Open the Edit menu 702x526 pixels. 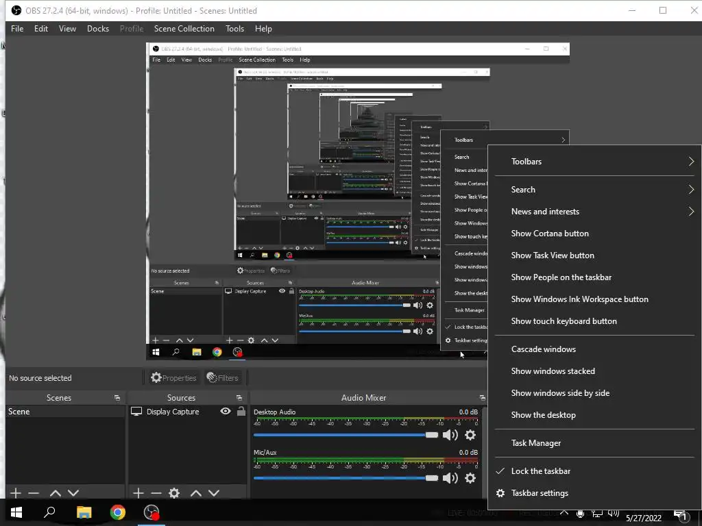tap(40, 29)
